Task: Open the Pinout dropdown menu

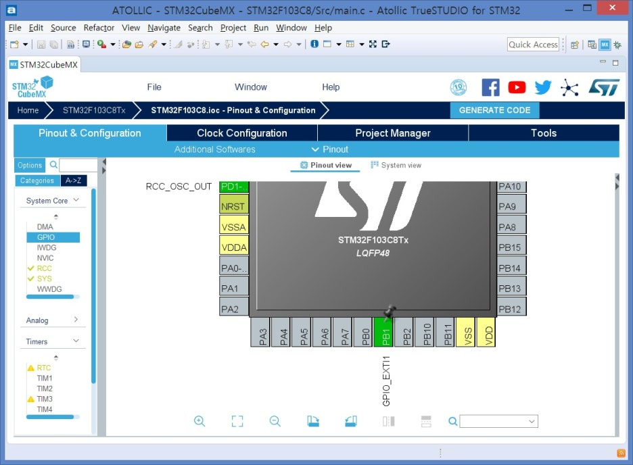Action: pos(330,149)
